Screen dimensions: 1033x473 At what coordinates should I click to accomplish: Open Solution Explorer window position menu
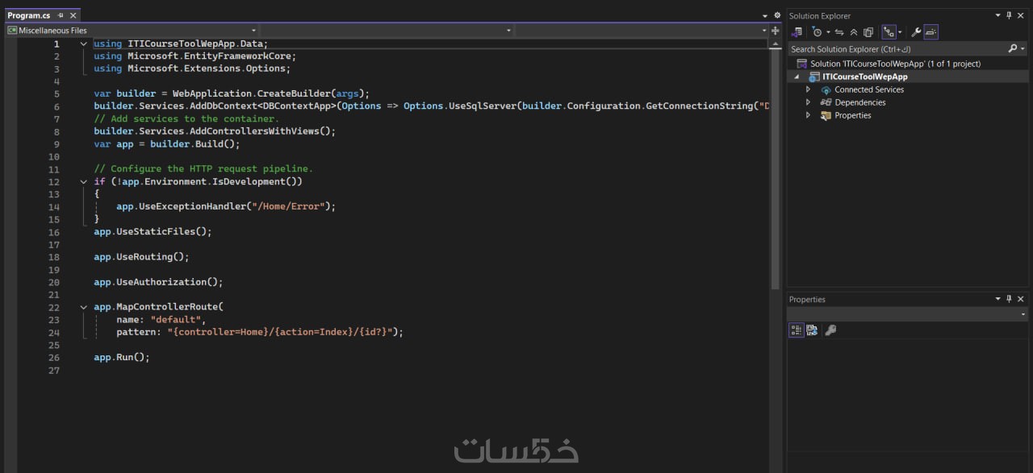(997, 15)
